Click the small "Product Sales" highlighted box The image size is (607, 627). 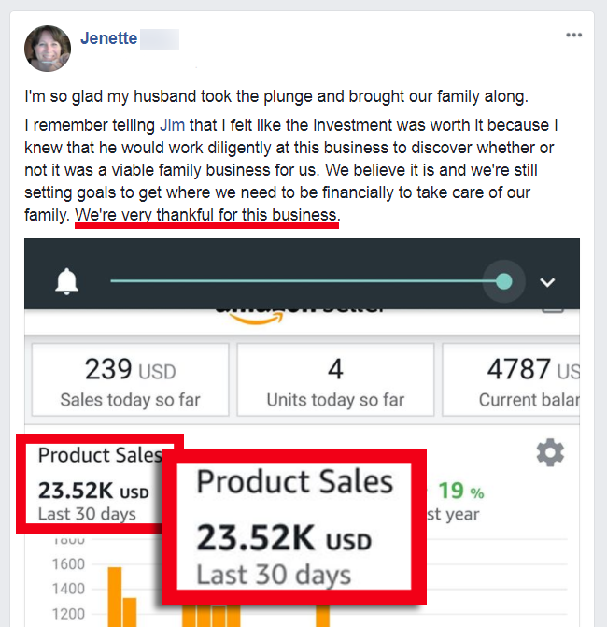click(93, 484)
